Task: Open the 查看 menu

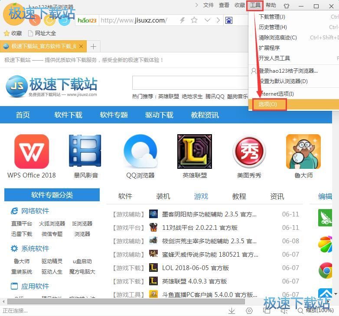Action: pyautogui.click(x=224, y=5)
